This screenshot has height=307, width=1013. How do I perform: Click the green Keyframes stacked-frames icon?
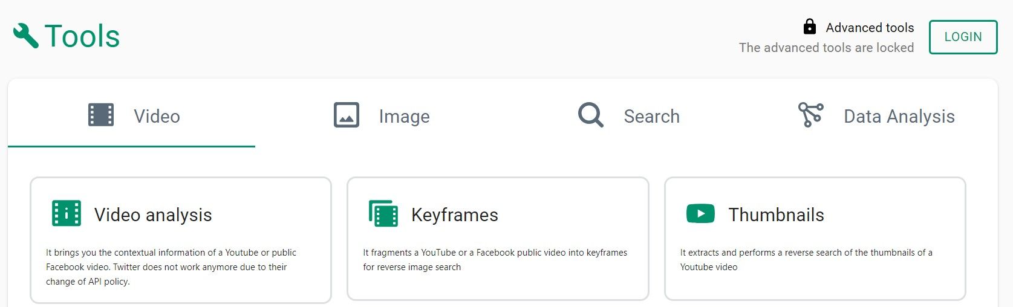click(x=383, y=214)
